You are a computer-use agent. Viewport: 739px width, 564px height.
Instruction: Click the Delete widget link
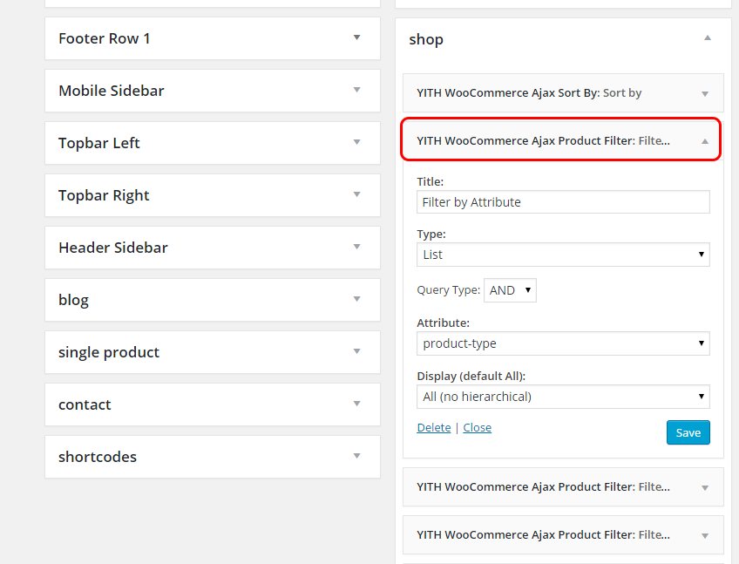434,427
